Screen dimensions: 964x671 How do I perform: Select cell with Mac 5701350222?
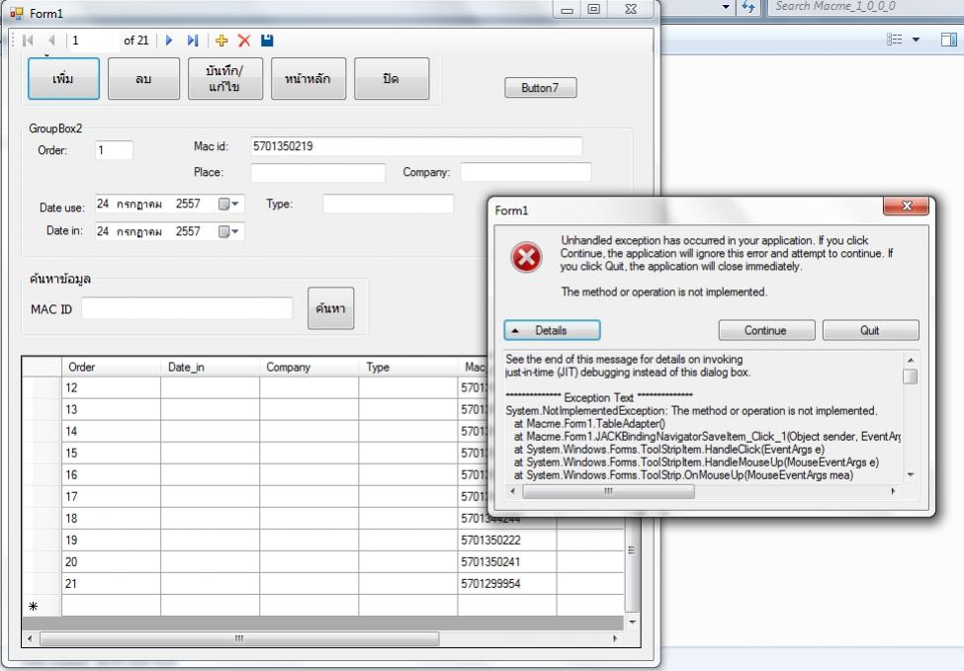(507, 541)
